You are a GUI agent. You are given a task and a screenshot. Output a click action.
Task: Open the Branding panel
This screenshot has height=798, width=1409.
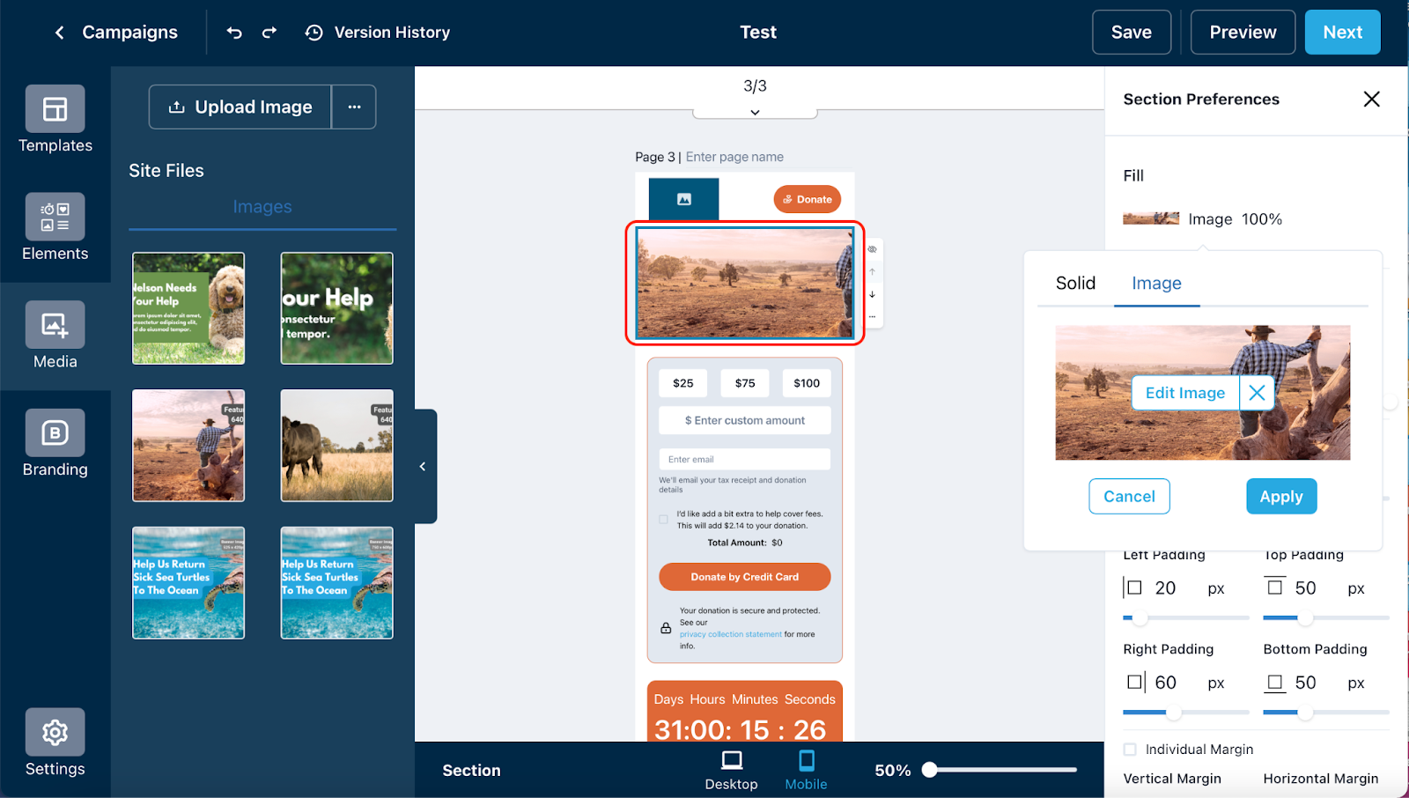55,443
